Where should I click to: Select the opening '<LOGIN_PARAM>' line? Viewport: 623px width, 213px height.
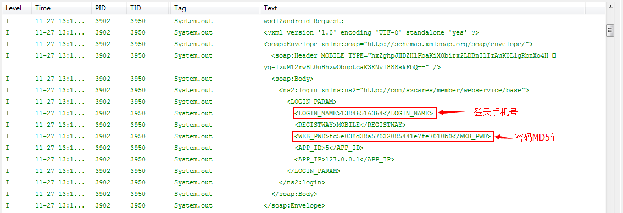(311, 102)
